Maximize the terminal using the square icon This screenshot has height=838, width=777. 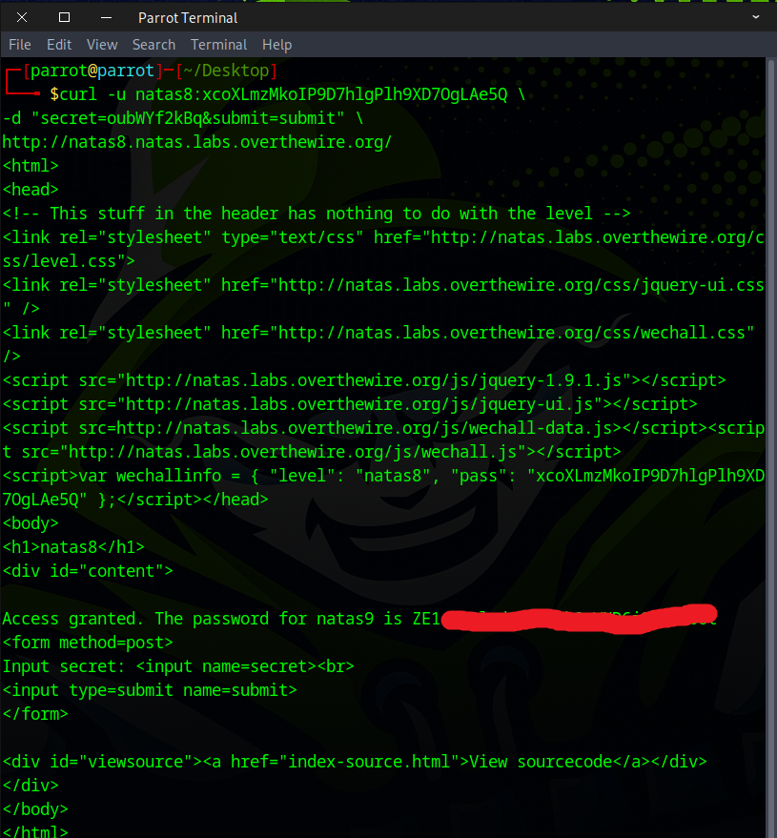coord(64,17)
